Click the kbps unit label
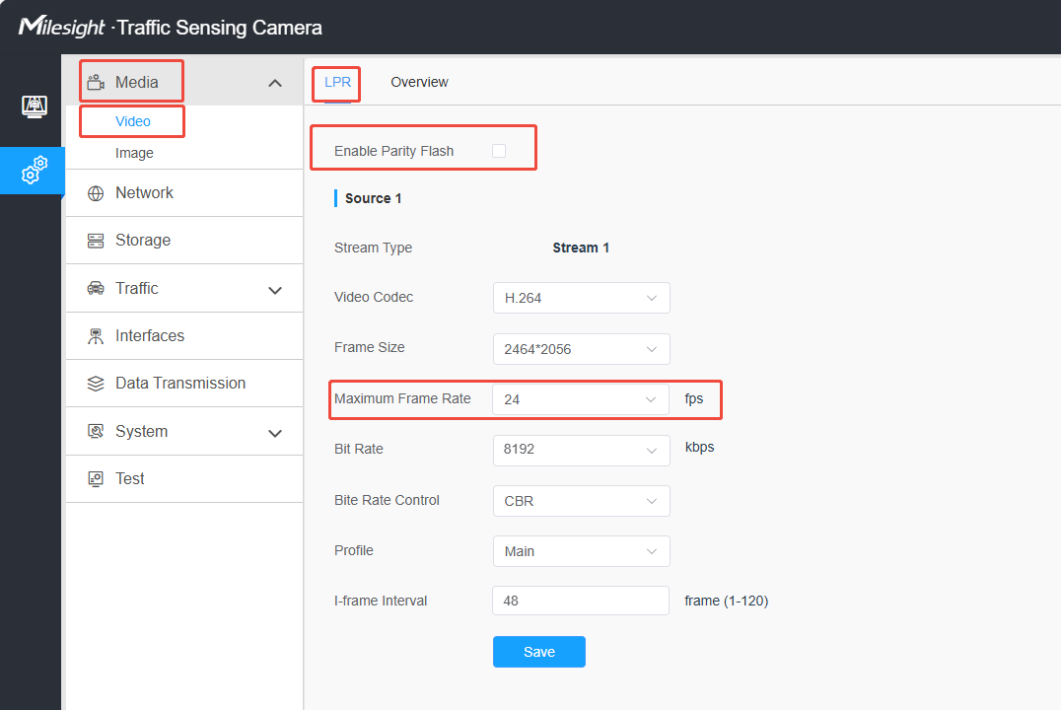Image resolution: width=1061 pixels, height=710 pixels. pos(700,447)
